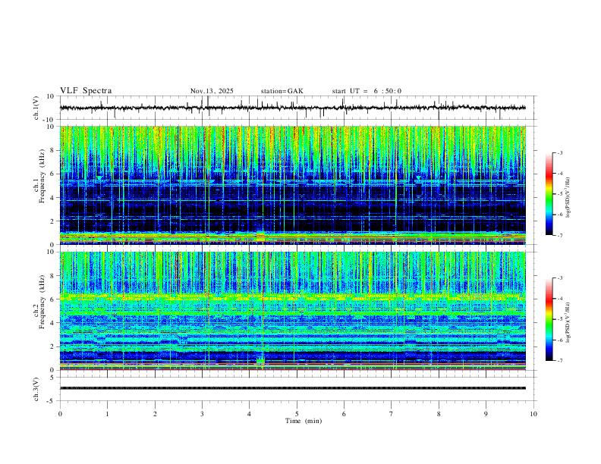Click the "Time (min)" x-axis label
This screenshot has height=464, width=601.
coord(304,421)
